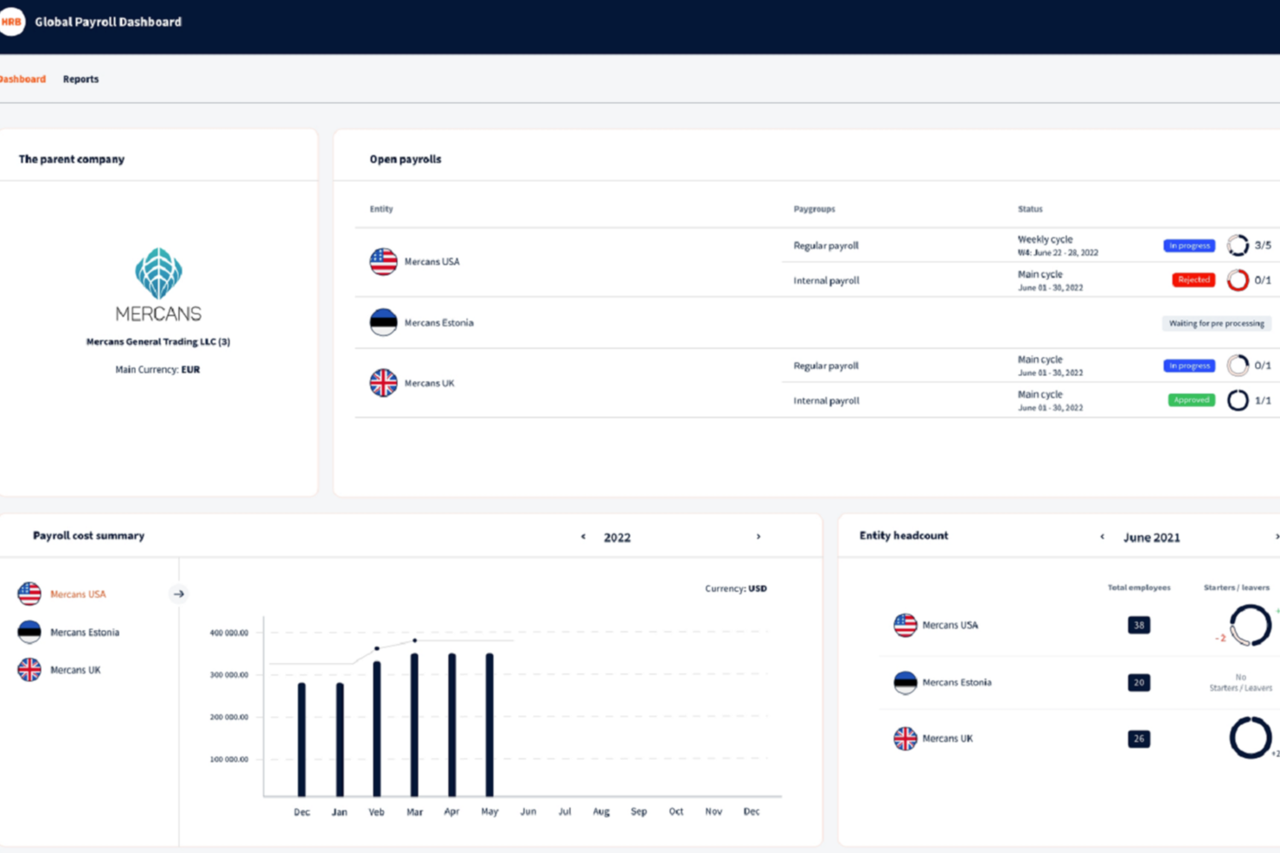This screenshot has height=853, width=1280.
Task: Click the Dec bar at chart start
Action: 302,739
